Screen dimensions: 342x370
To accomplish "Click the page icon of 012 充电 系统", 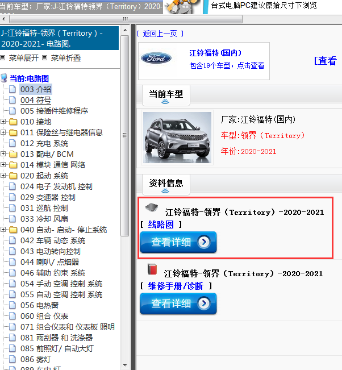I will (12, 143).
